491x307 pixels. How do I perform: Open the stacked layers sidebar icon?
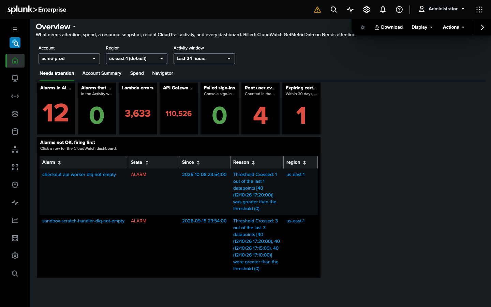tap(15, 114)
